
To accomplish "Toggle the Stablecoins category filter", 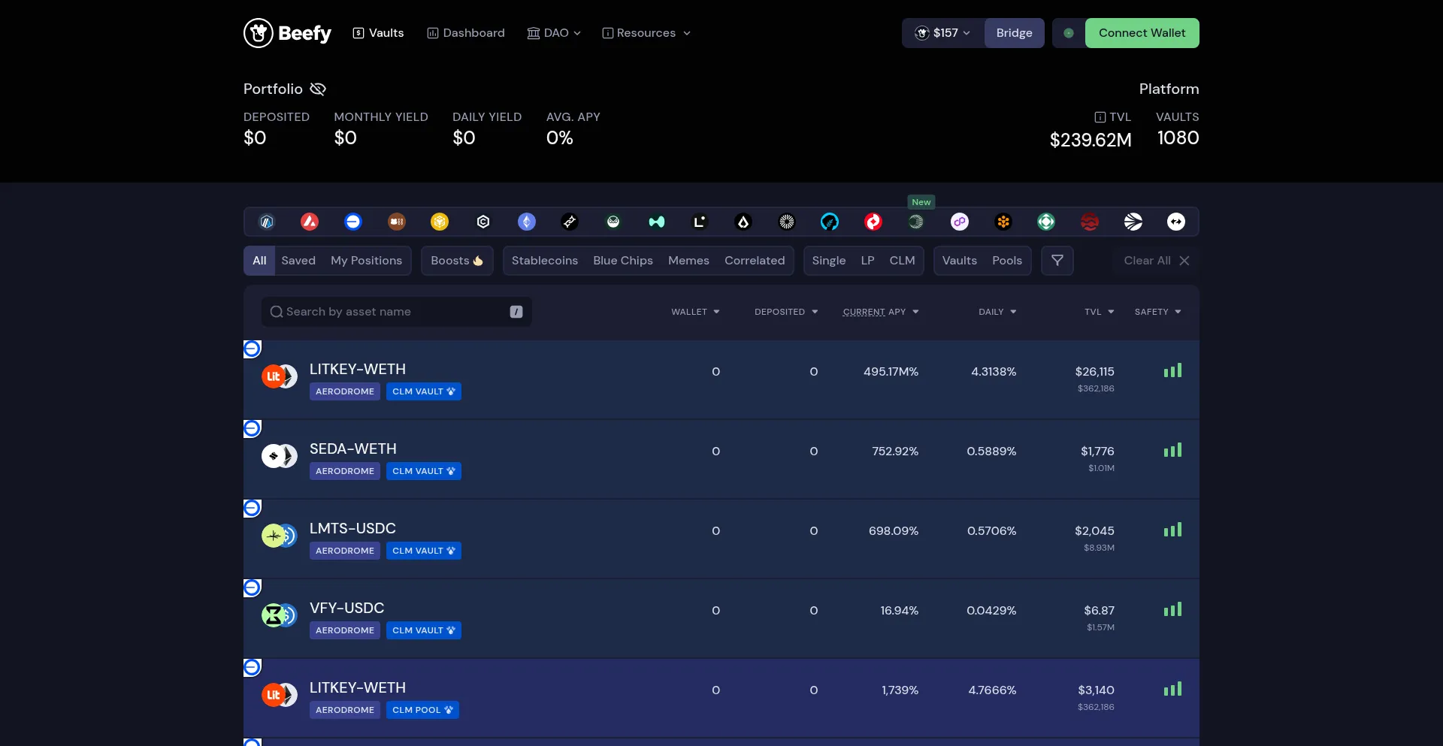I will 544,261.
